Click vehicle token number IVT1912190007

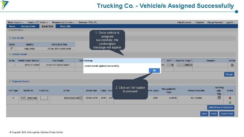32,65
